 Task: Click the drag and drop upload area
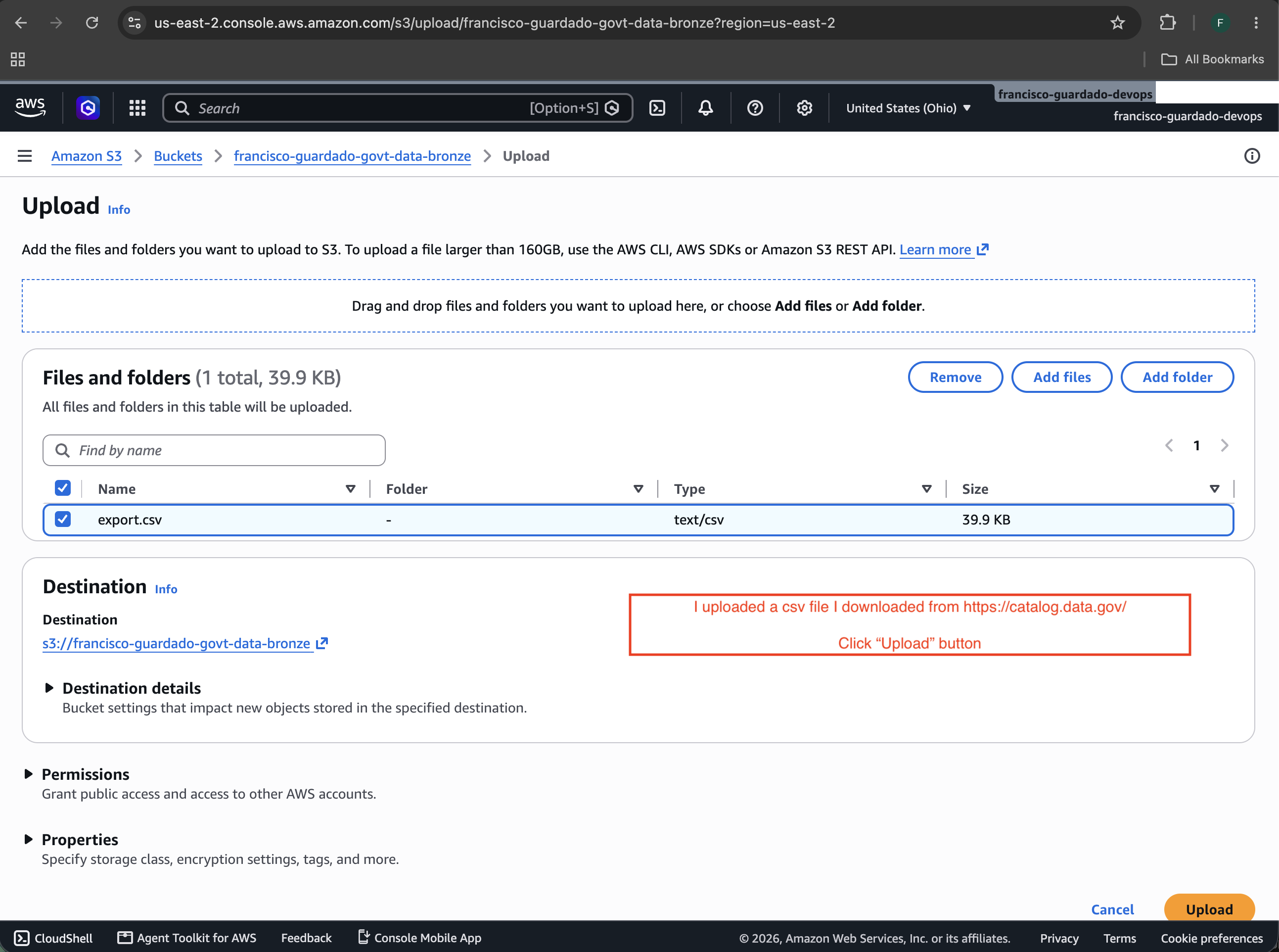(x=638, y=306)
